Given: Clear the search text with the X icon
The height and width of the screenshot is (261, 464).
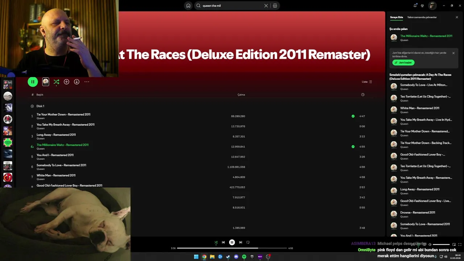Looking at the screenshot, I should (266, 5).
